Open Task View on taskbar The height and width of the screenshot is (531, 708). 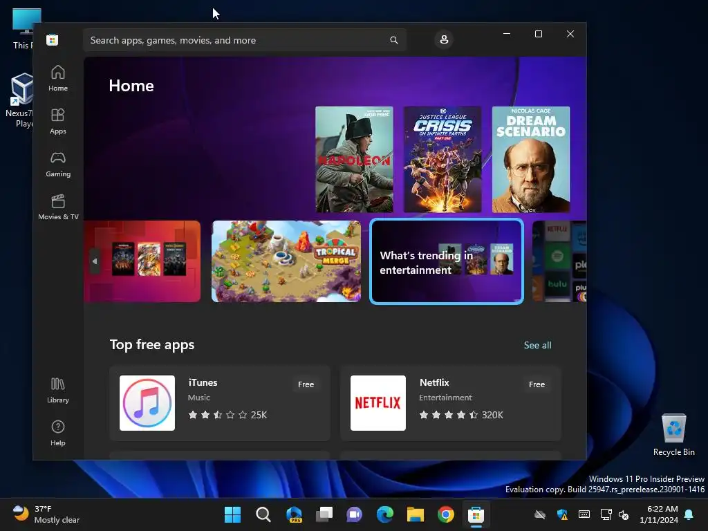[x=324, y=514]
